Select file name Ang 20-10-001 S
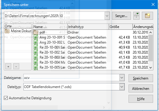This screenshot has width=159, height=111. point(52,37)
